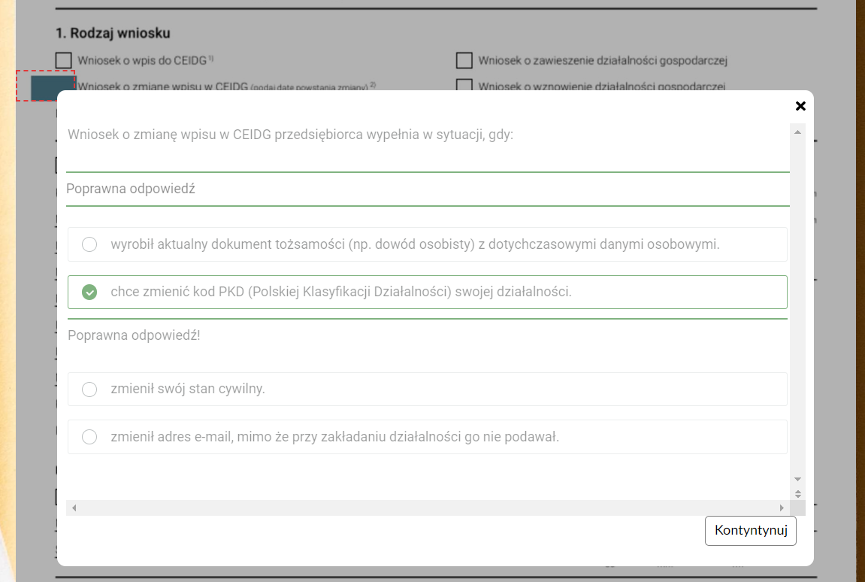Close the quiz popup with the X icon
Screen dimensions: 865x582
[x=800, y=106]
